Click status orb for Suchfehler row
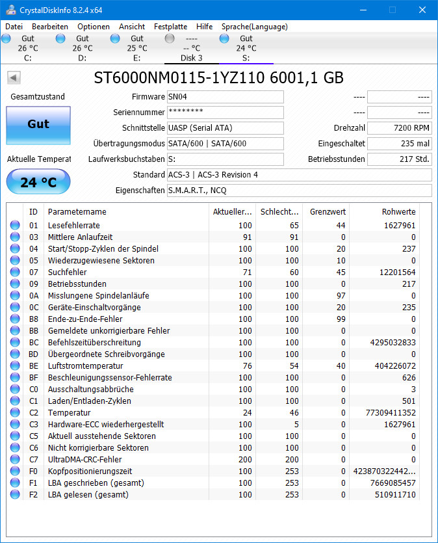The image size is (438, 543). click(x=15, y=272)
